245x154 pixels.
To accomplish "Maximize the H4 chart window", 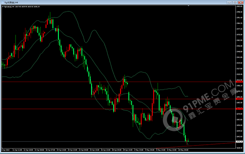I will click(x=235, y=2).
